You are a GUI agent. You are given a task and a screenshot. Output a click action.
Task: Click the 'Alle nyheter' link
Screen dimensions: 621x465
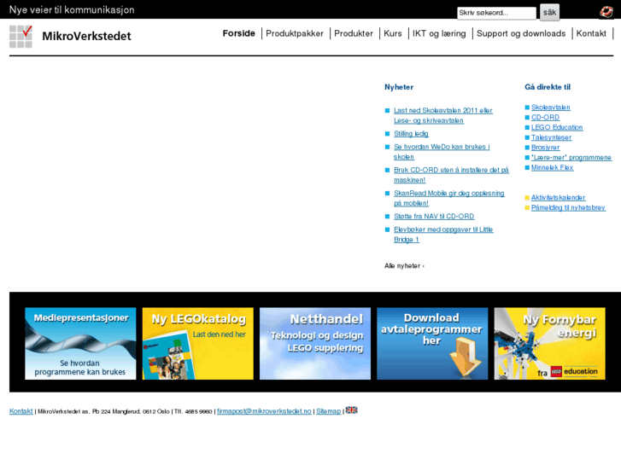click(x=404, y=265)
